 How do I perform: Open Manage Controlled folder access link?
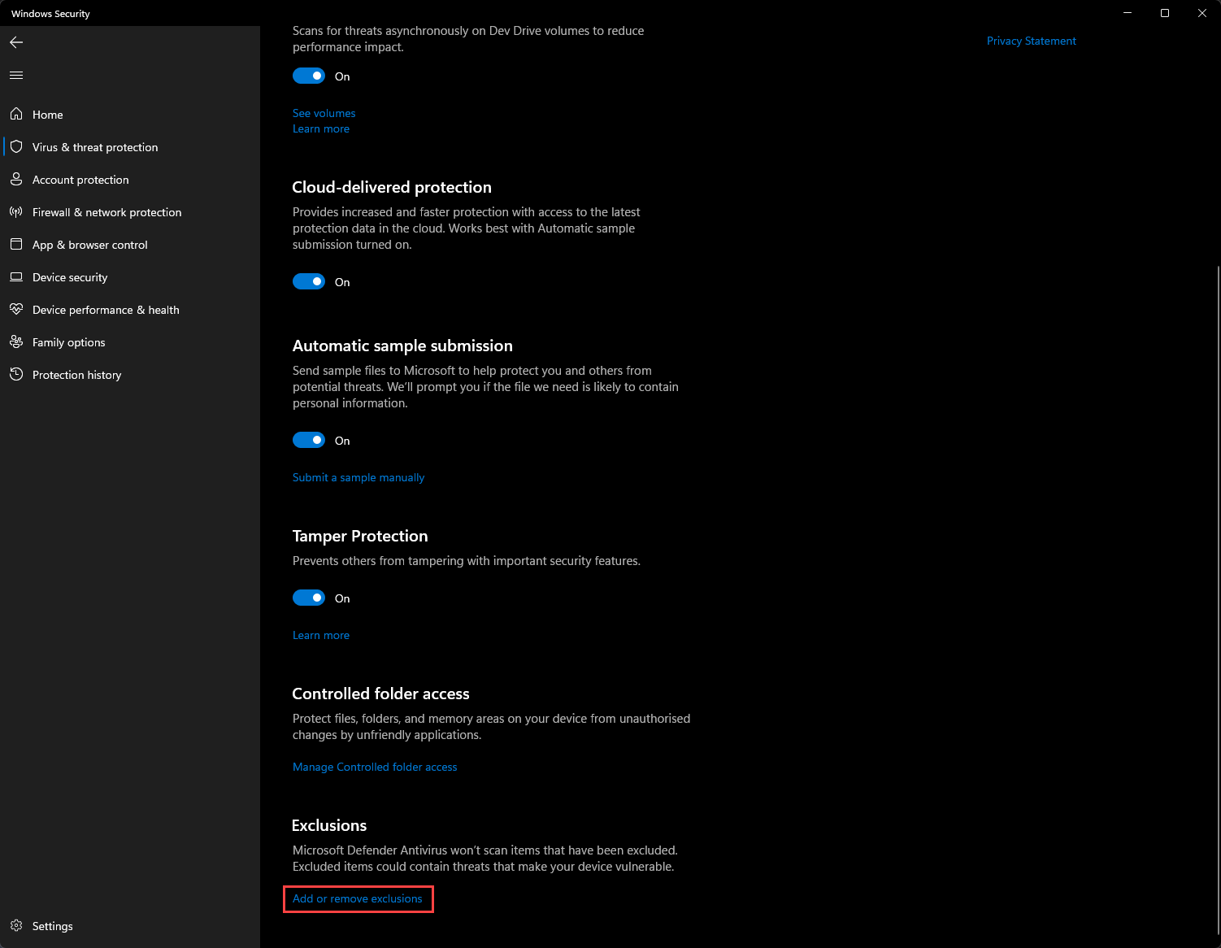(x=375, y=767)
